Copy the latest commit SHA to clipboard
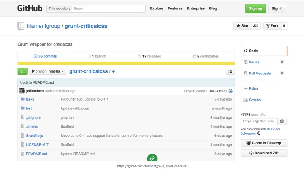The height and width of the screenshot is (171, 304). point(230,91)
